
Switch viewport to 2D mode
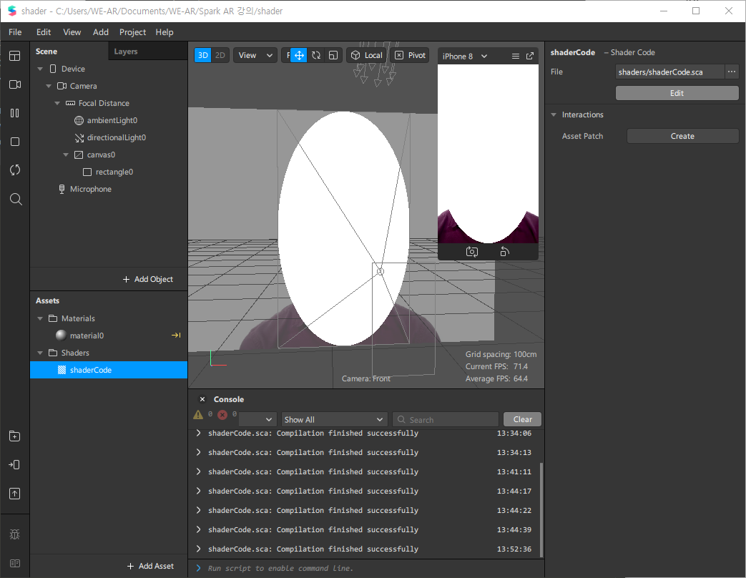tap(220, 55)
